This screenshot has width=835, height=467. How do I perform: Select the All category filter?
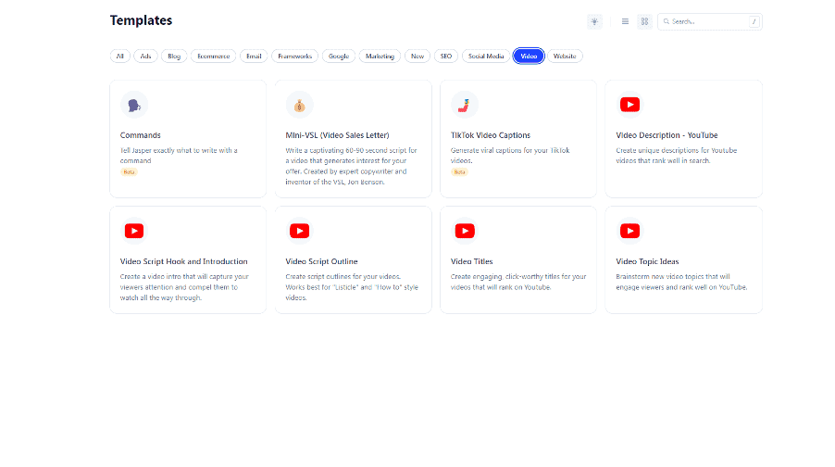tap(118, 57)
